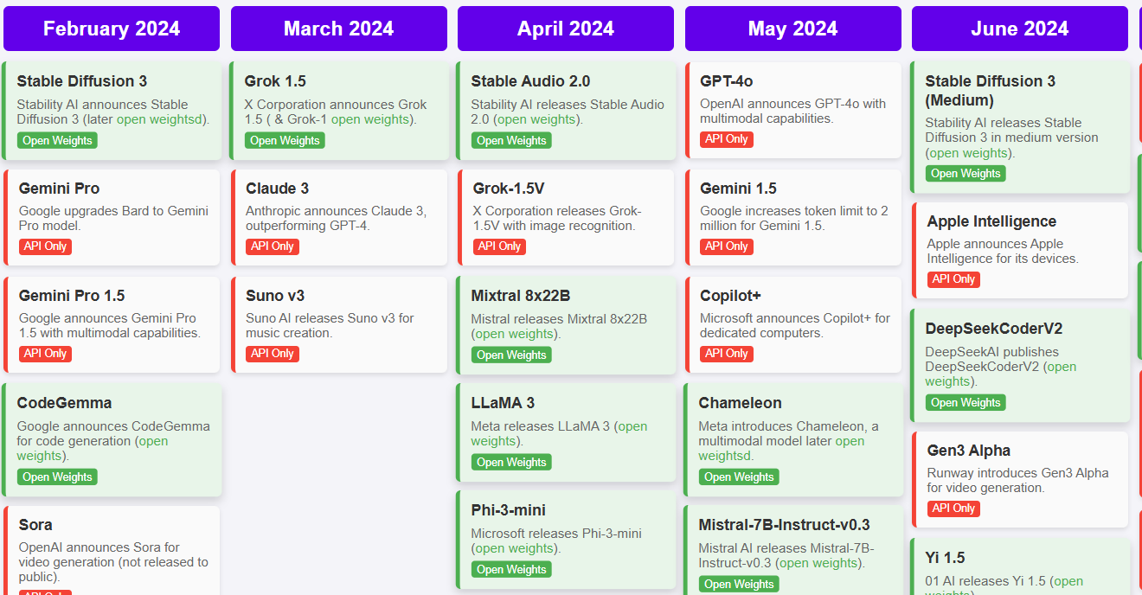Open the Suno v3 card title
Image resolution: width=1142 pixels, height=595 pixels.
pos(275,296)
